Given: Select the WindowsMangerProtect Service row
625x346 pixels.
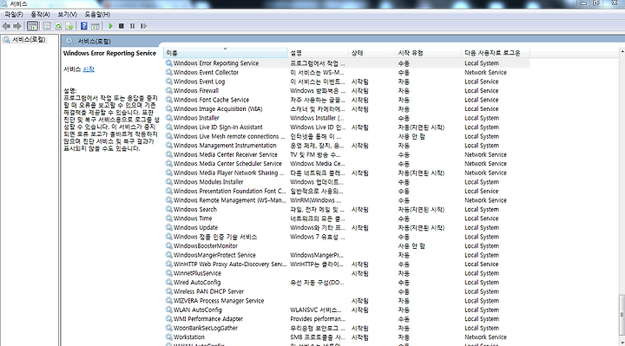Looking at the screenshot, I should 346,255.
